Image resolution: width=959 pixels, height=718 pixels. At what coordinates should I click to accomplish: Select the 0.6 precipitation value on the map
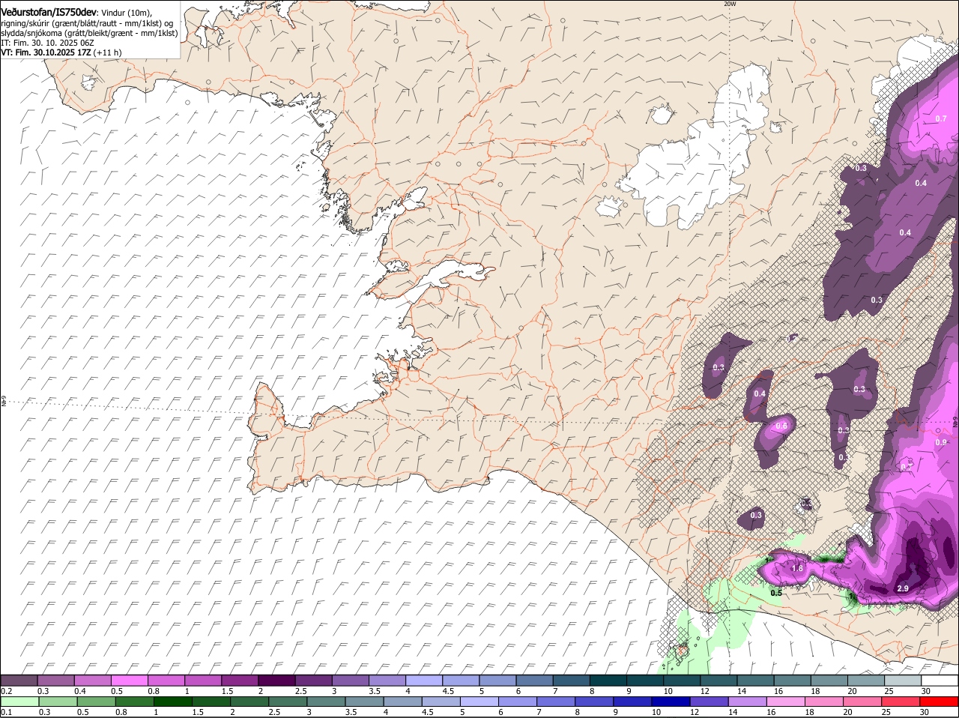coord(781,426)
